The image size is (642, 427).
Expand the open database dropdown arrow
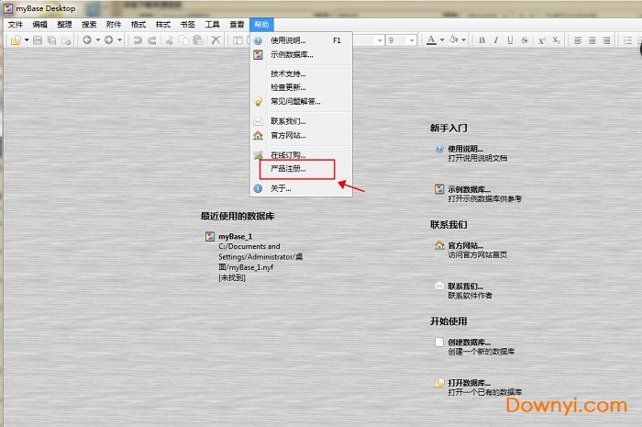[27, 40]
